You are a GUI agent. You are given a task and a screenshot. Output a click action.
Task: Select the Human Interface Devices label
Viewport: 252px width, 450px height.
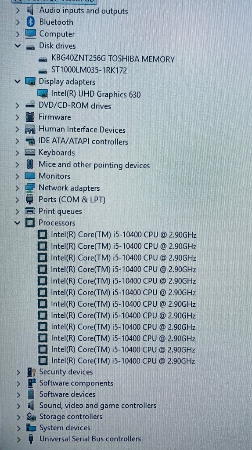pyautogui.click(x=82, y=130)
